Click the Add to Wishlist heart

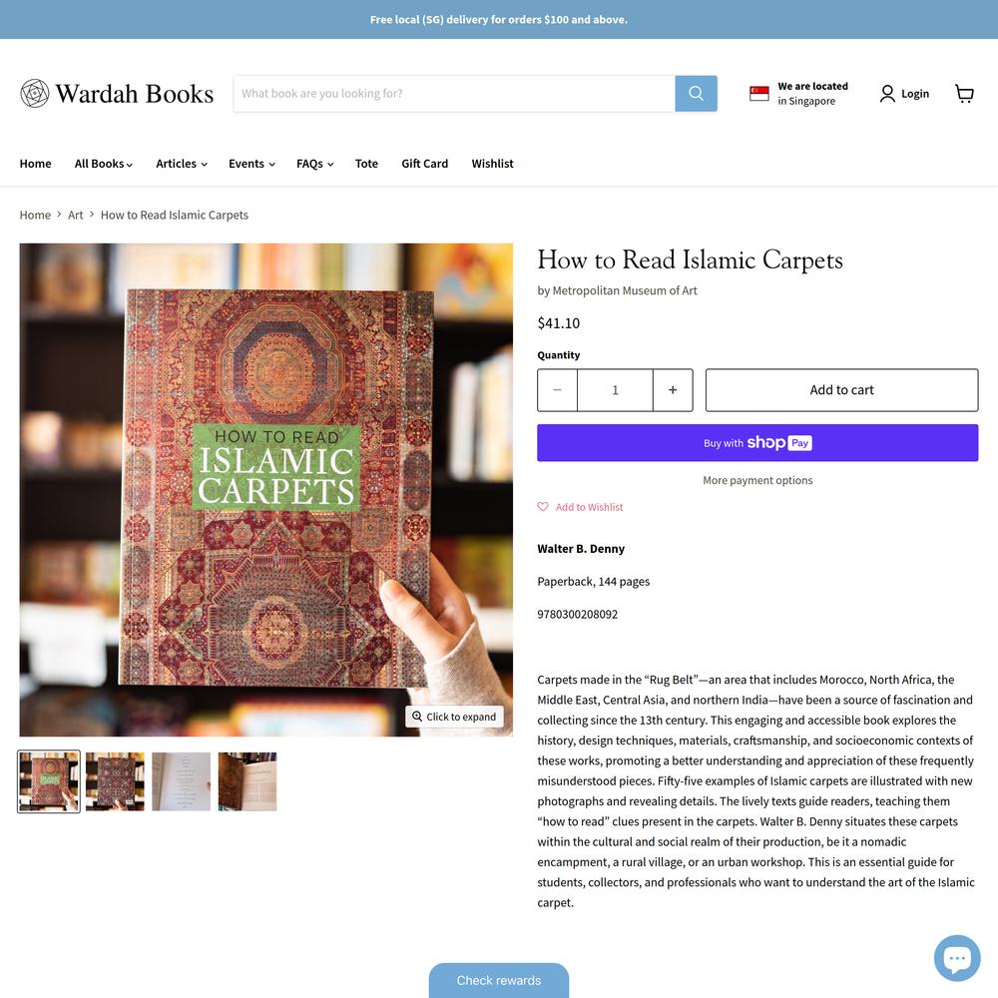pos(542,507)
